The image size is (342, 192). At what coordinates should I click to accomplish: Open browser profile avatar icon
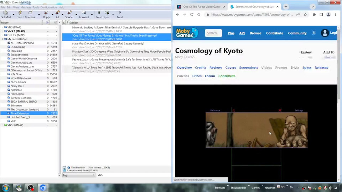click(x=328, y=15)
